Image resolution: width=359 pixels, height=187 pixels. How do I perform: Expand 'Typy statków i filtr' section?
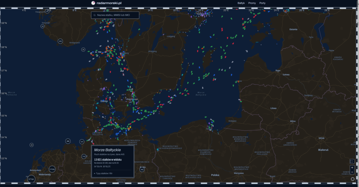click(x=103, y=174)
